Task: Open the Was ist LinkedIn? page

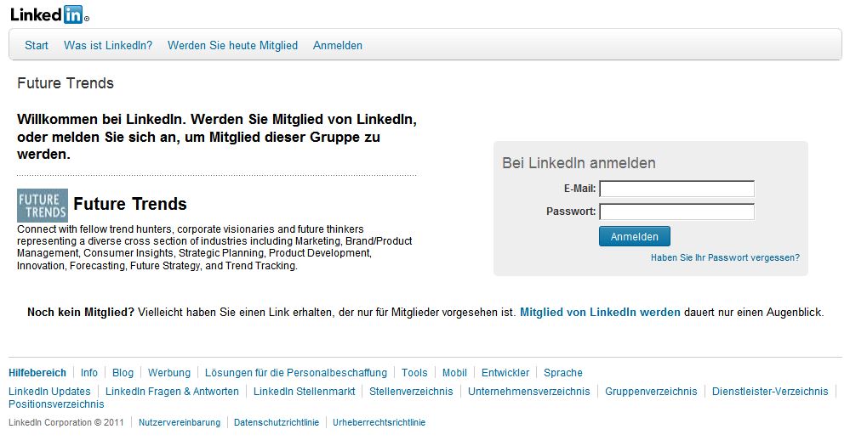Action: 108,46
